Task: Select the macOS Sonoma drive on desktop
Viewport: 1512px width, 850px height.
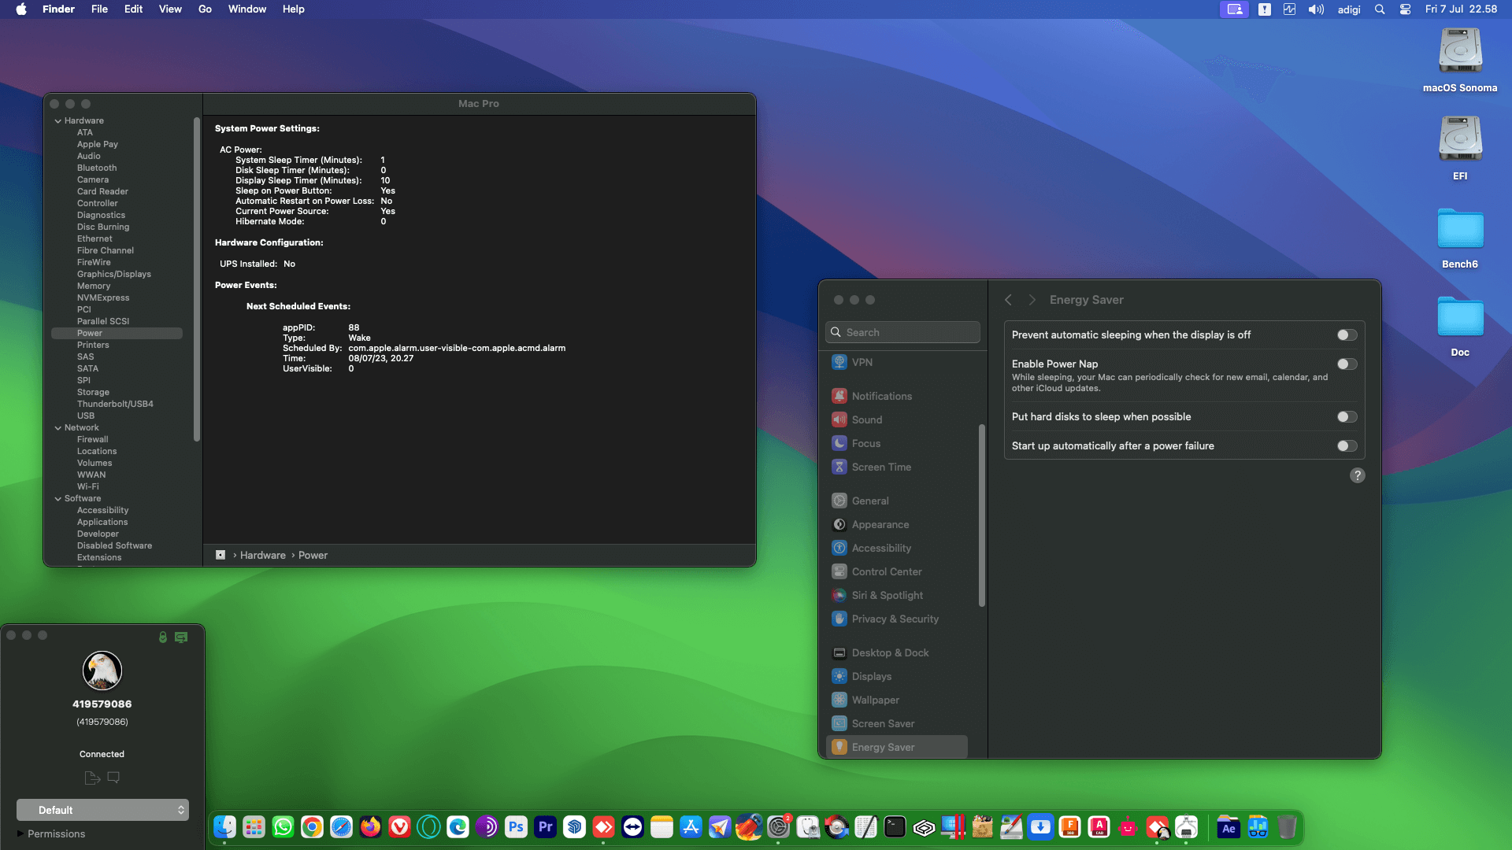Action: (x=1460, y=60)
